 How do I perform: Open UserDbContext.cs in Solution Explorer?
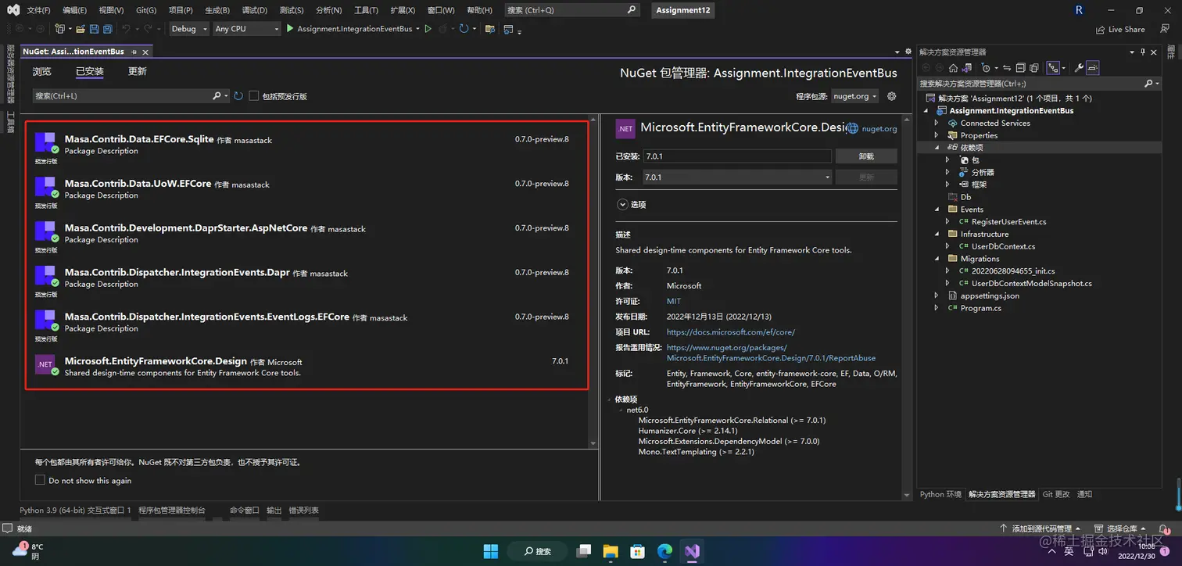pos(1003,246)
